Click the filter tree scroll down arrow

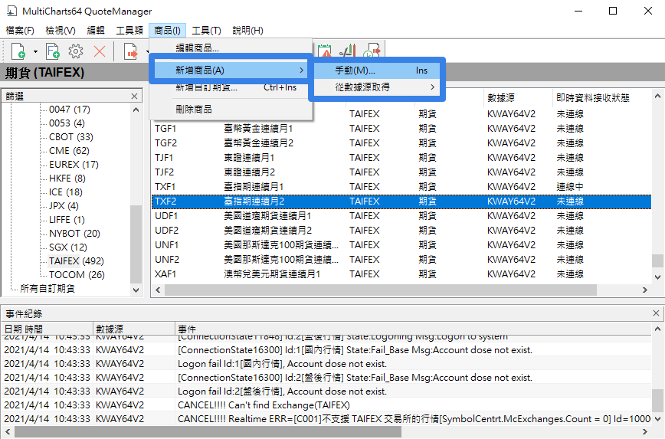(x=136, y=290)
